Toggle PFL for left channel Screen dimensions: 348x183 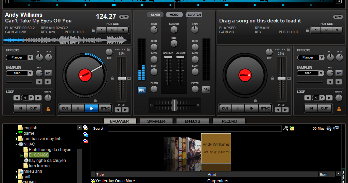click(142, 90)
